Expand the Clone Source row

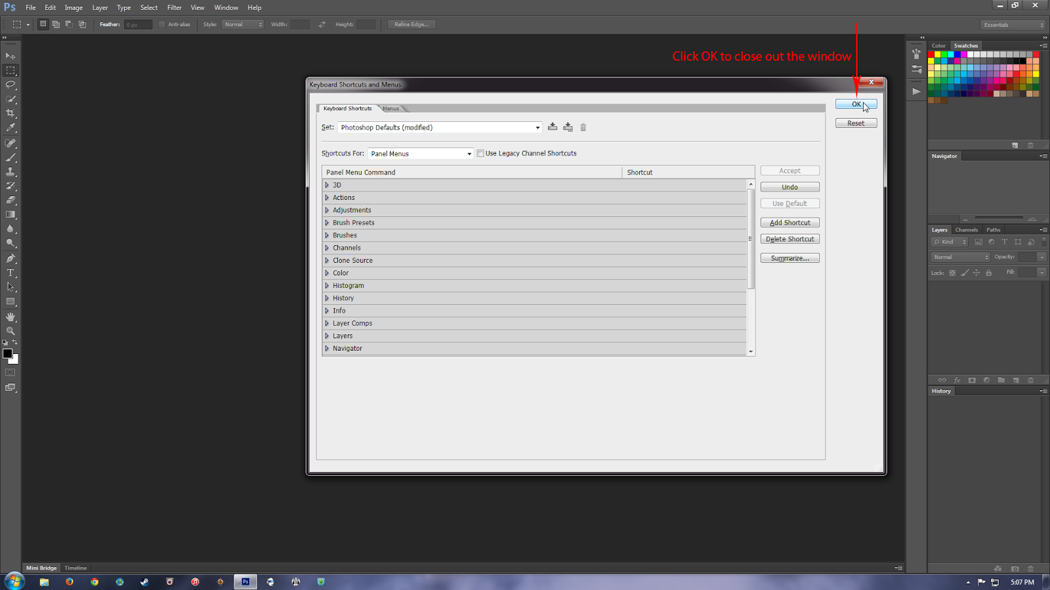327,260
